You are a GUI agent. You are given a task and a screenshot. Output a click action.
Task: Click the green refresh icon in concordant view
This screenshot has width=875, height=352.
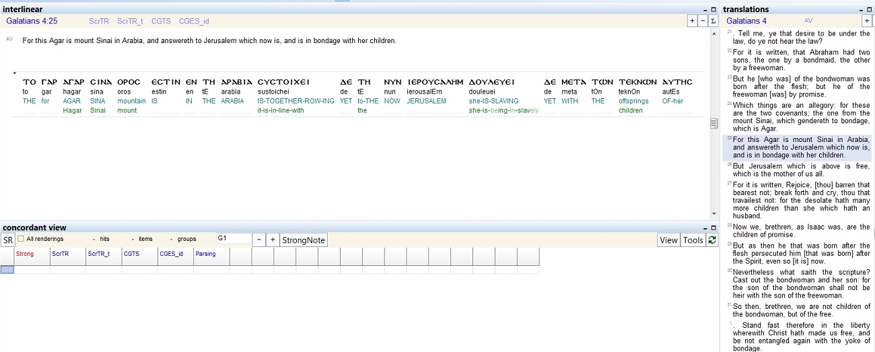(712, 240)
